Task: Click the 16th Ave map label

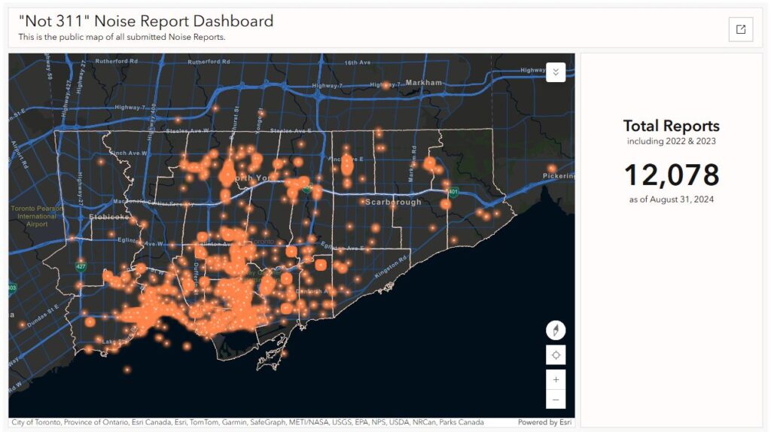Action: (x=358, y=63)
